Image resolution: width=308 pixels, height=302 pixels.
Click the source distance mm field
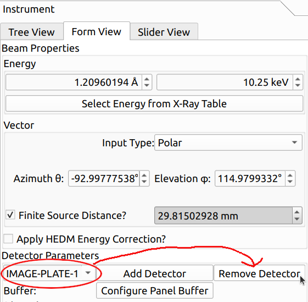coord(223,216)
